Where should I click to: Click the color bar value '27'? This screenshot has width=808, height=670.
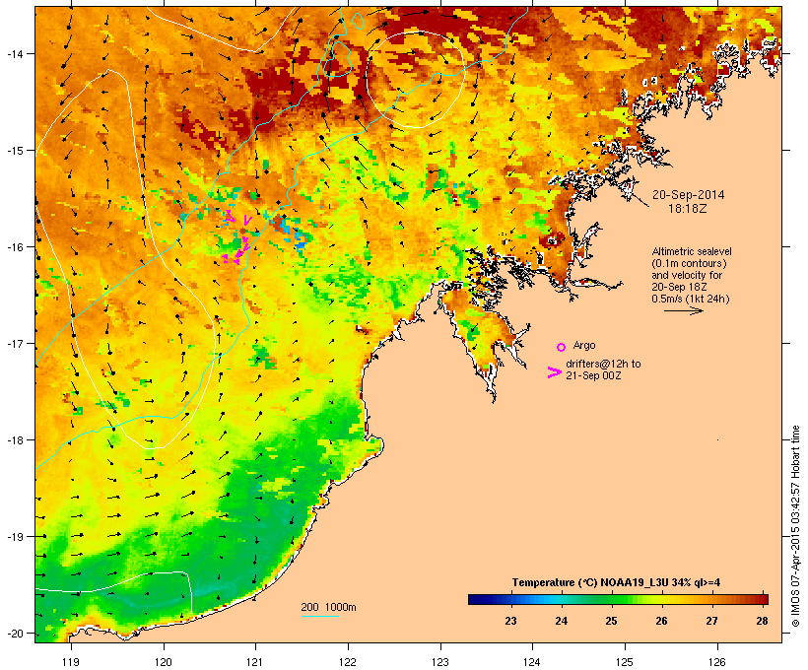(711, 621)
